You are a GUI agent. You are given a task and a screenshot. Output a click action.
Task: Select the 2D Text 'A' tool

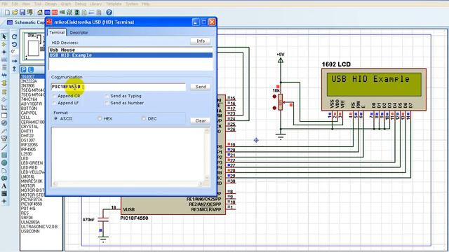(4, 186)
